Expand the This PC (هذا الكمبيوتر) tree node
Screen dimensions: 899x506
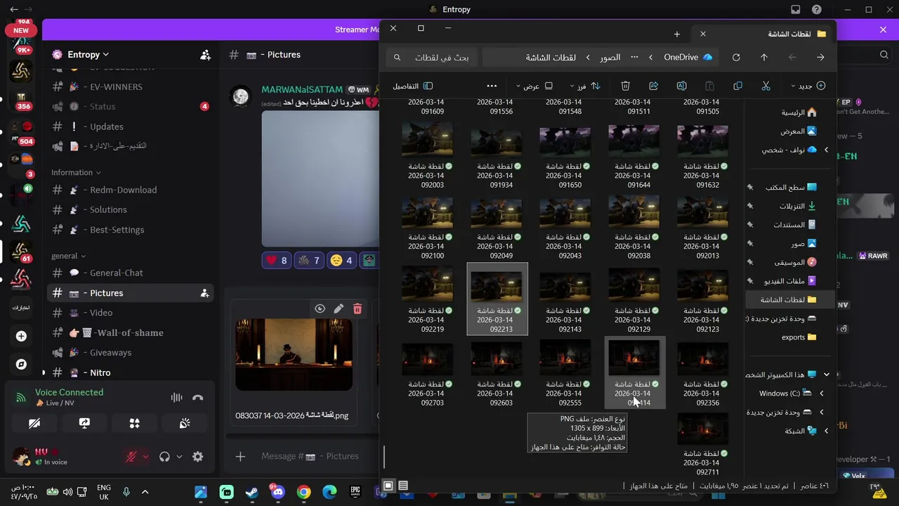tap(826, 375)
